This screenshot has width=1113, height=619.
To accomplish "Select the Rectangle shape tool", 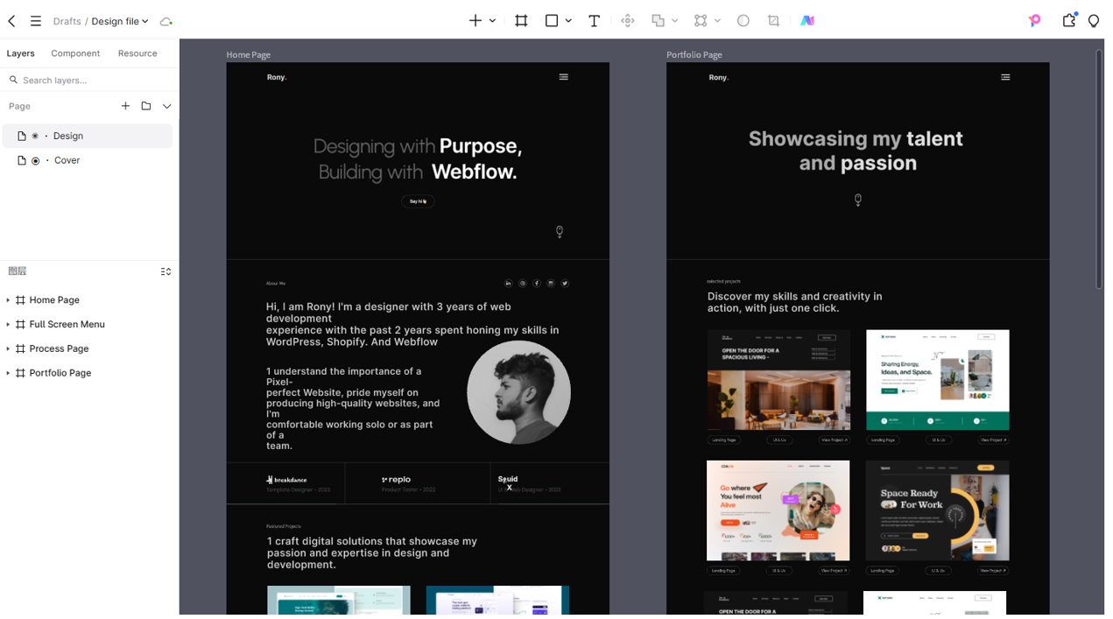I will [552, 20].
